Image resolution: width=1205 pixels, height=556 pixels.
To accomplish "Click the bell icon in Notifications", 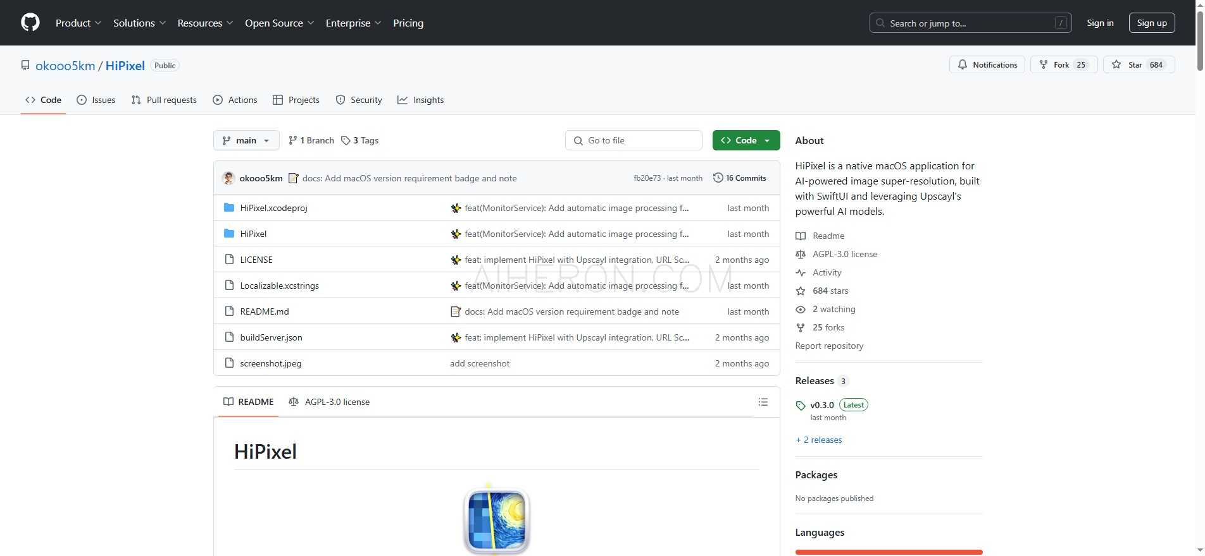I will tap(963, 64).
